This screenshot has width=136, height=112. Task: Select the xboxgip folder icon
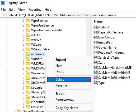pos(28,88)
